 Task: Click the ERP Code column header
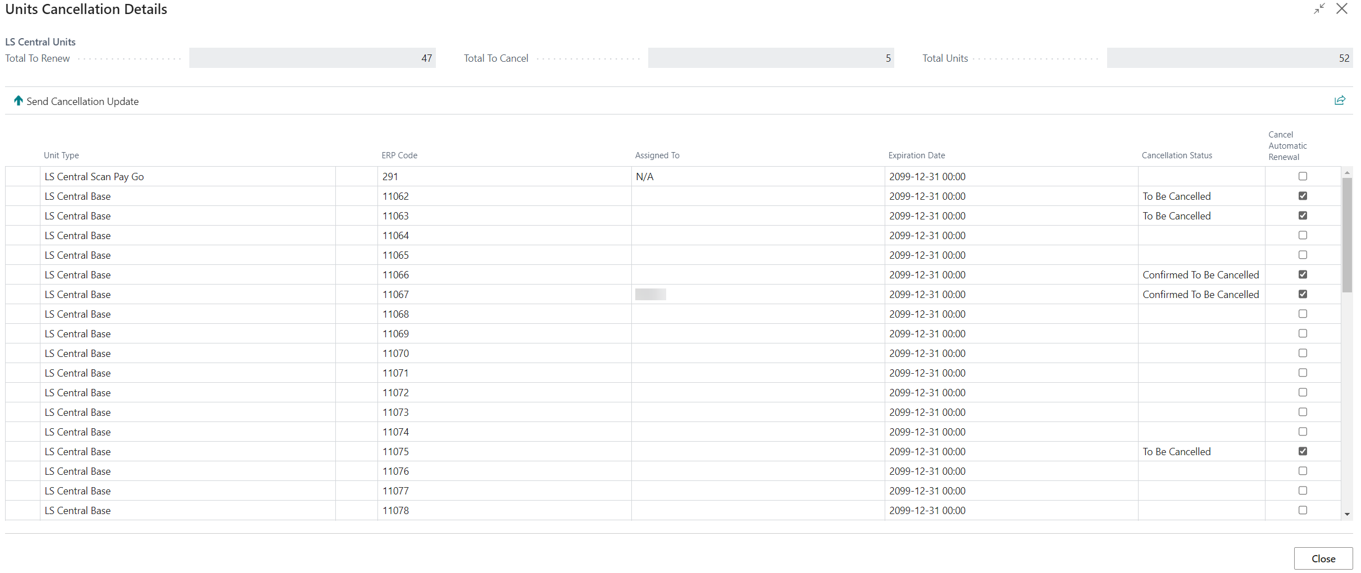399,155
